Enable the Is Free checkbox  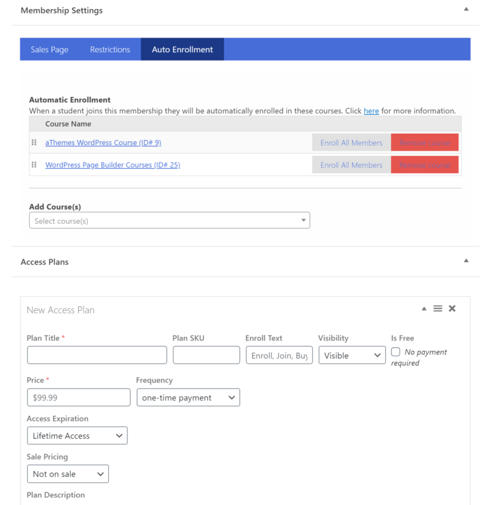(395, 352)
